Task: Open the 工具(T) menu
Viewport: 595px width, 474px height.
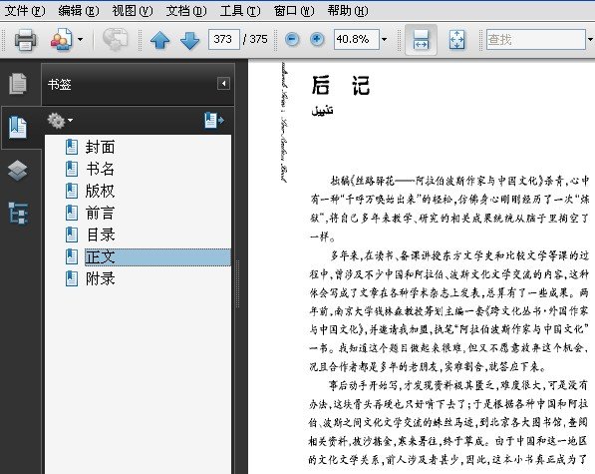Action: click(240, 11)
